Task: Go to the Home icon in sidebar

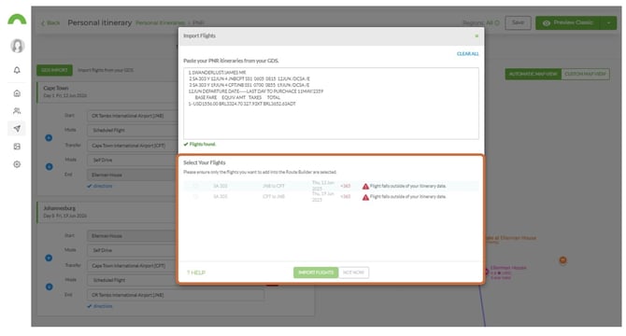Action: point(17,93)
